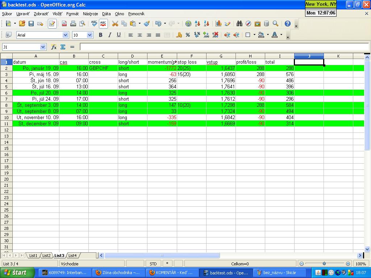The width and height of the screenshot is (371, 278).
Task: Export directly as PDF icon
Action: pyautogui.click(x=64, y=24)
